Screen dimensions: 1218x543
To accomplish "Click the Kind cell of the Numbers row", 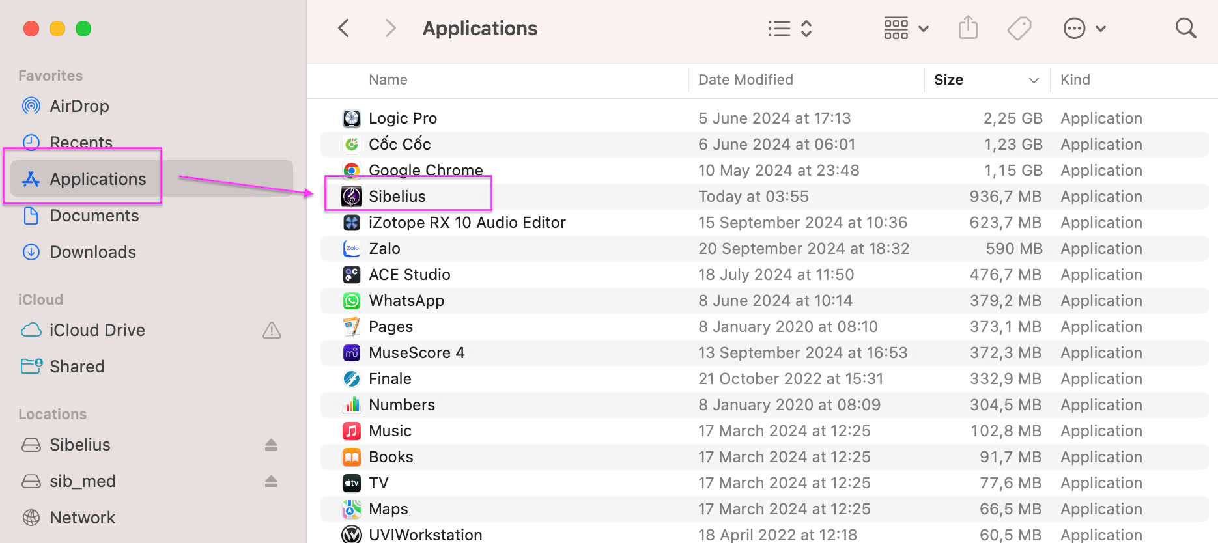I will (x=1101, y=405).
